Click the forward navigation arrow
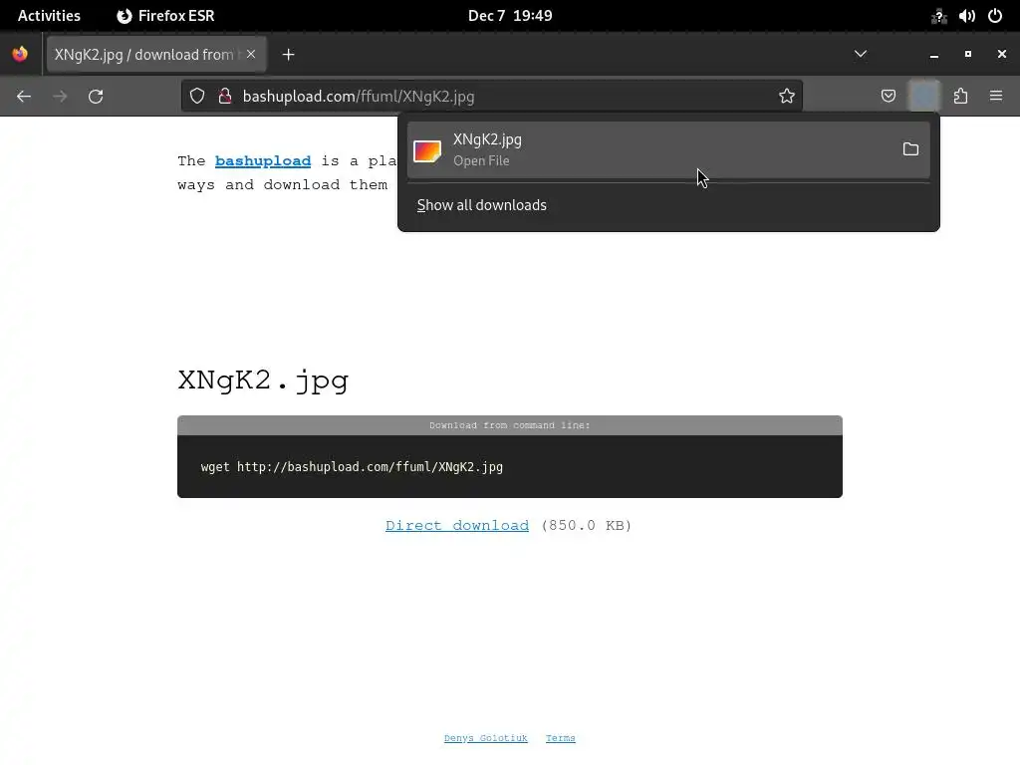This screenshot has height=765, width=1020. [x=60, y=97]
